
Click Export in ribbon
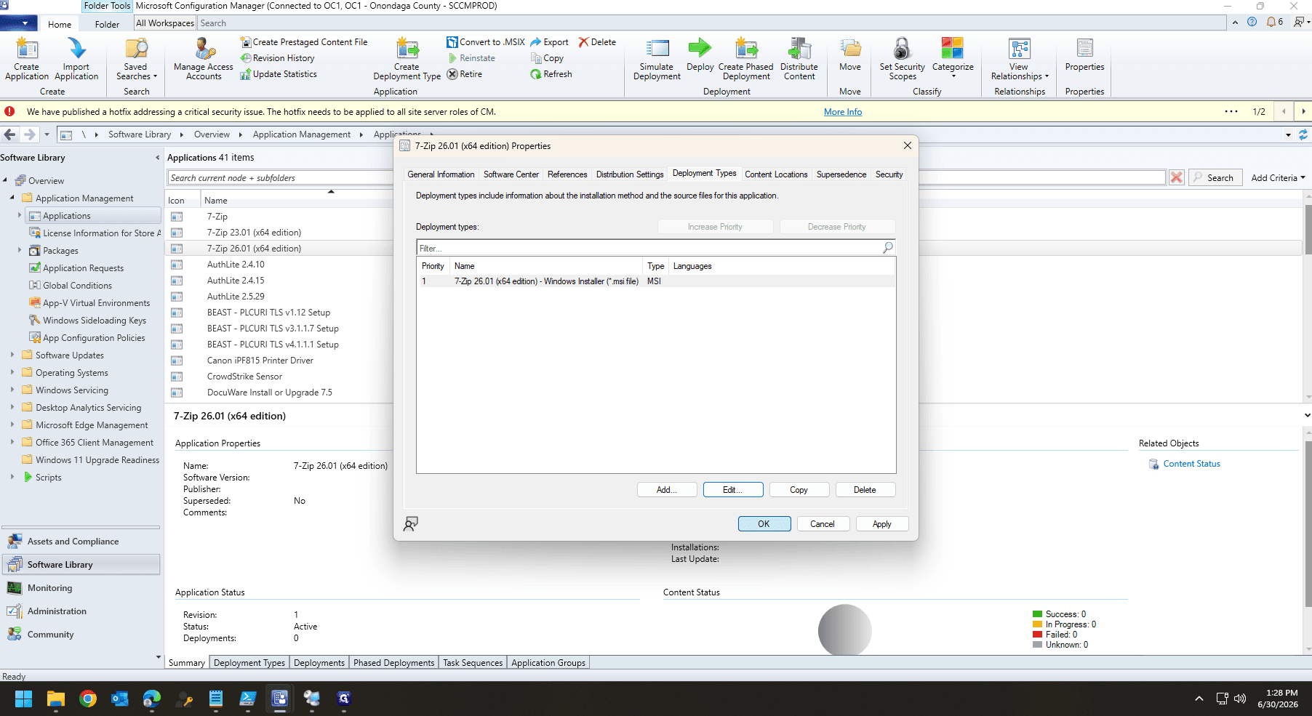[x=550, y=42]
